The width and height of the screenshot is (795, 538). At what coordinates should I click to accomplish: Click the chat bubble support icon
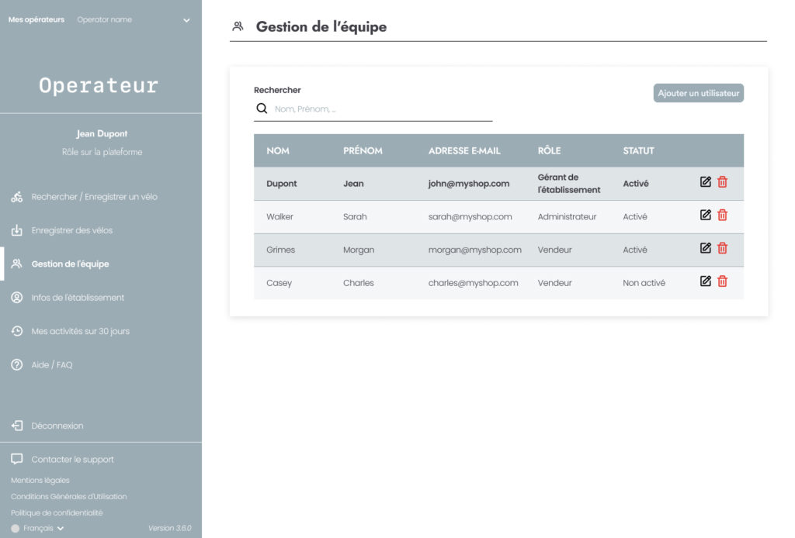pyautogui.click(x=17, y=459)
